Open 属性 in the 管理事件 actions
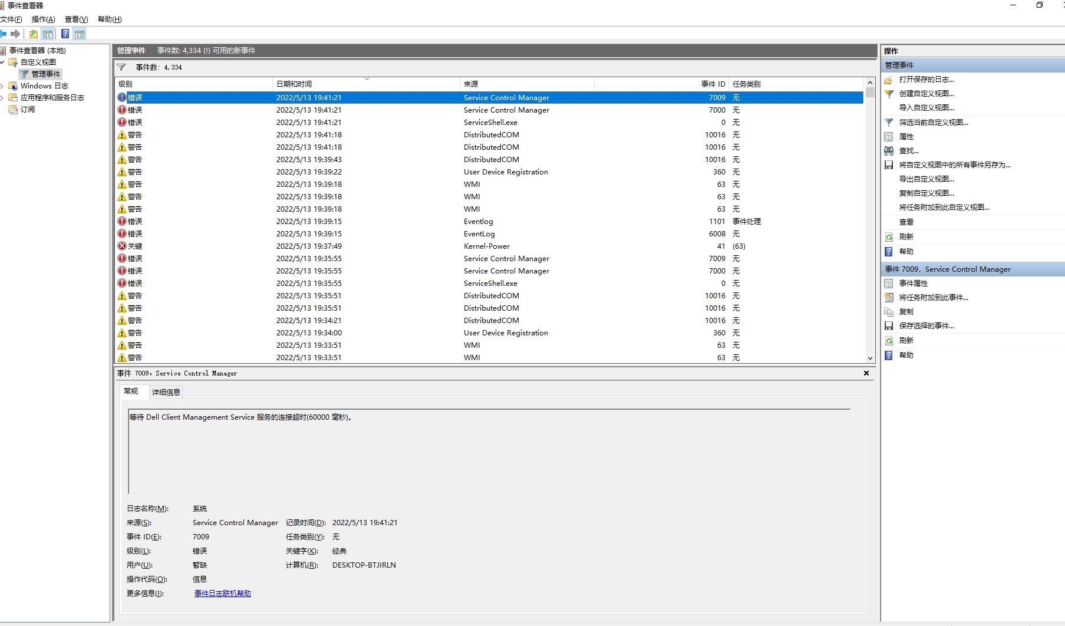This screenshot has width=1065, height=626. (906, 137)
